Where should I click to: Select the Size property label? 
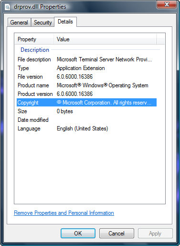pyautogui.click(x=22, y=111)
